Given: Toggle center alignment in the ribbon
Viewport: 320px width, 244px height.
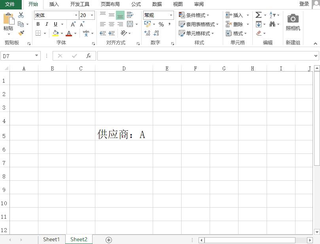Looking at the screenshot, I should click(111, 24).
